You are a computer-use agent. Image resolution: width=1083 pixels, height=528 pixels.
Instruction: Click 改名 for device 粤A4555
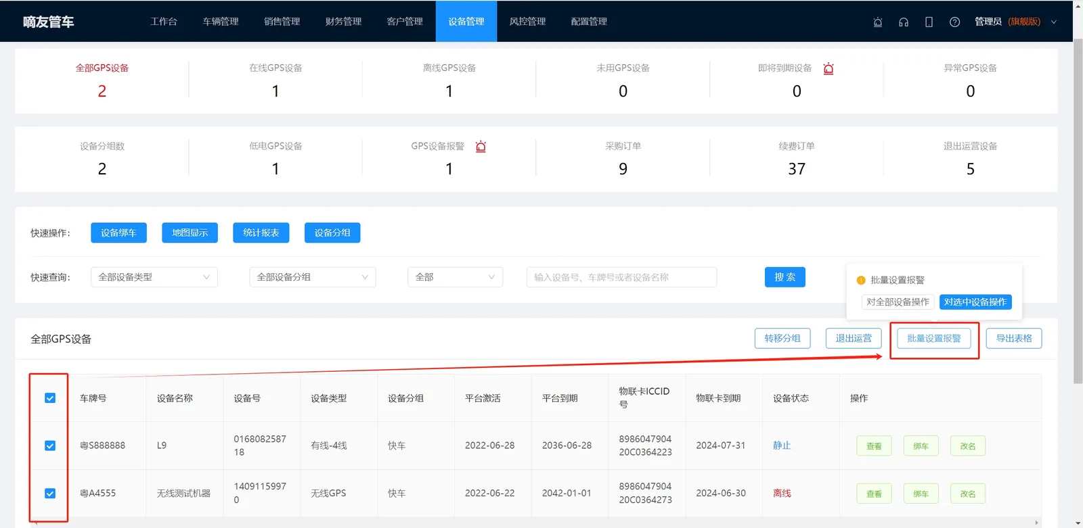[x=968, y=494]
